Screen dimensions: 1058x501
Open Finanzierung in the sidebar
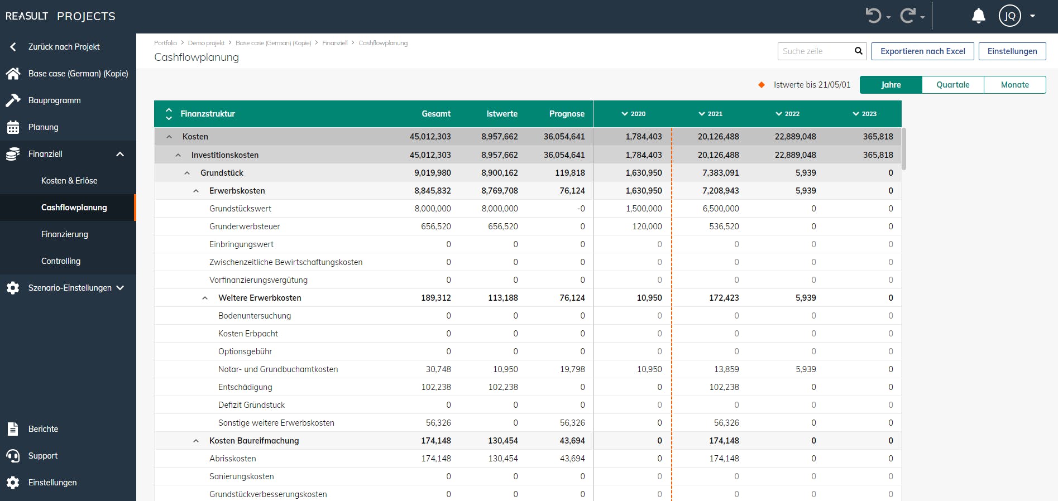click(x=65, y=234)
